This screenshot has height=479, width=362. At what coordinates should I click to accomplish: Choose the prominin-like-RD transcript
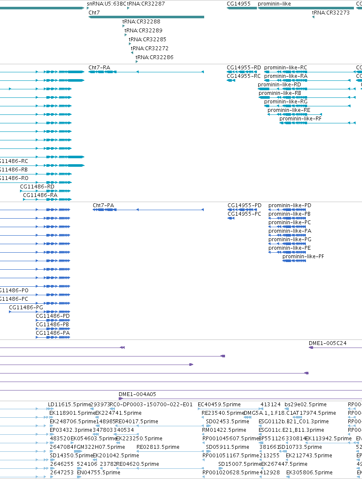point(307,89)
